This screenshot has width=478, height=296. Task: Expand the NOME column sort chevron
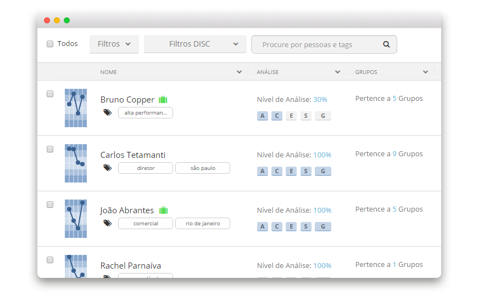[240, 72]
